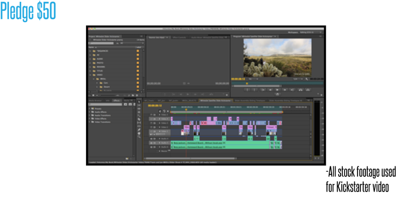Click the Mark In button in Program monitor
Viewport: 396px width, 209px height.
[x=247, y=89]
